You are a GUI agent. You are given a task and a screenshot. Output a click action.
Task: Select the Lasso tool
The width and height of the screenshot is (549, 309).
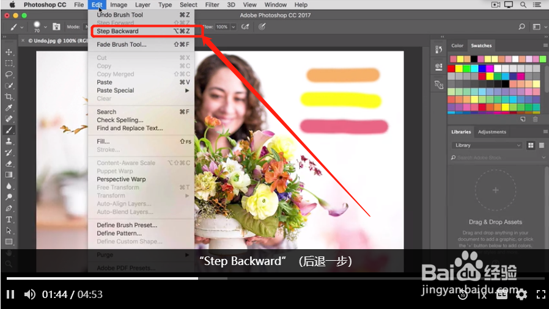(x=9, y=75)
